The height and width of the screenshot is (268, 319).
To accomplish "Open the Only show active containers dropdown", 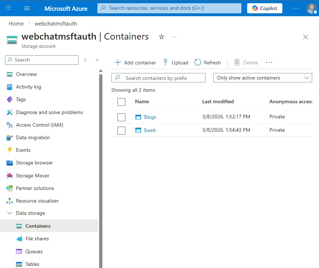I will pyautogui.click(x=263, y=78).
